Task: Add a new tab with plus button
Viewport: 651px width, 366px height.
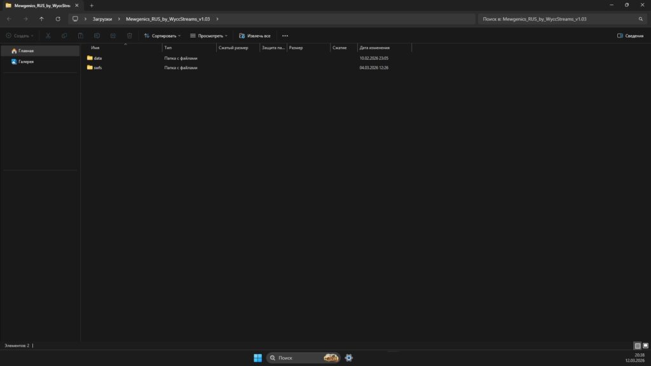Action: (92, 6)
